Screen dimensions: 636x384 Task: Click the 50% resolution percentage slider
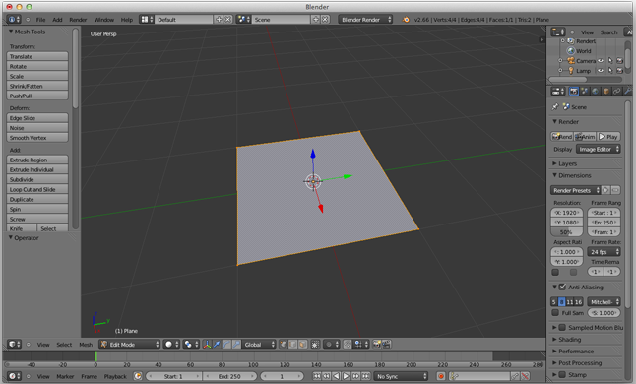coord(567,232)
